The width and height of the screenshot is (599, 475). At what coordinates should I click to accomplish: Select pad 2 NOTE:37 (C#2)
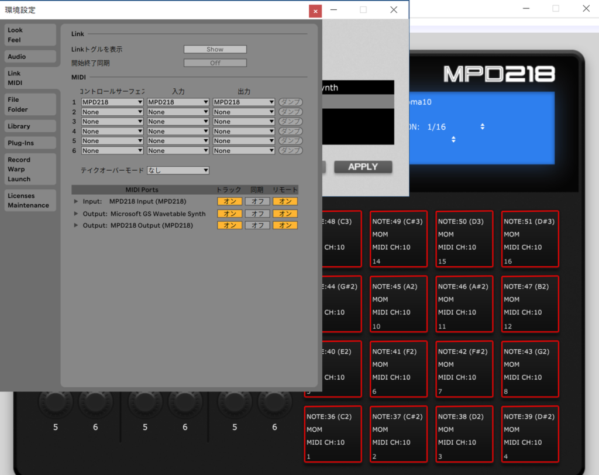[398, 434]
